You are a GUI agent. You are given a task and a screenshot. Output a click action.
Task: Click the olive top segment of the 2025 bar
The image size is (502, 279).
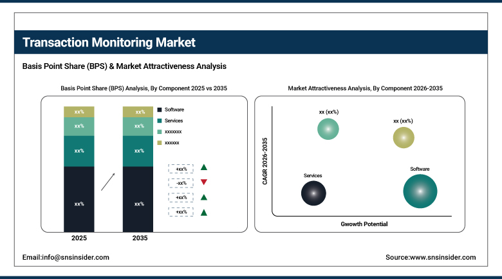coord(79,111)
